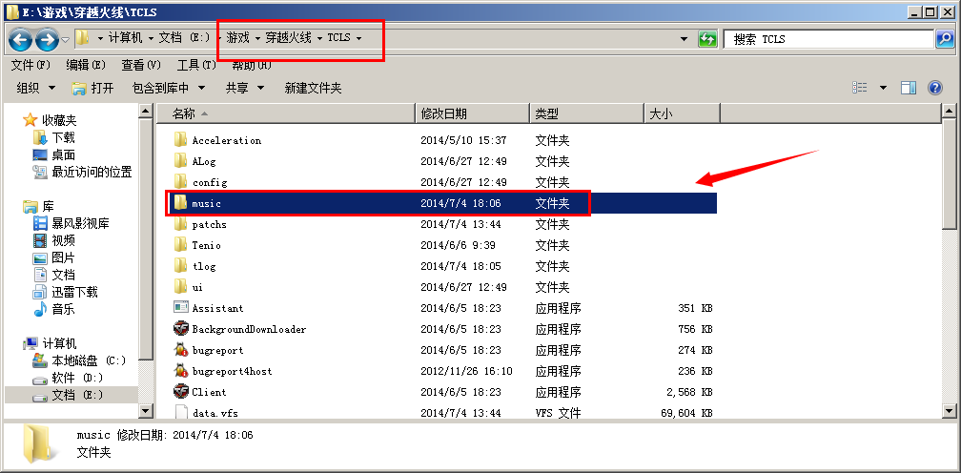Click in the 搜索 TCLS search field

click(x=829, y=39)
